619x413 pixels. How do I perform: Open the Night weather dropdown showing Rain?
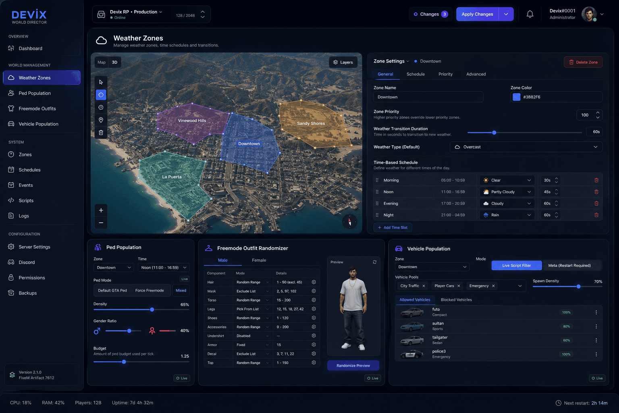click(x=507, y=215)
